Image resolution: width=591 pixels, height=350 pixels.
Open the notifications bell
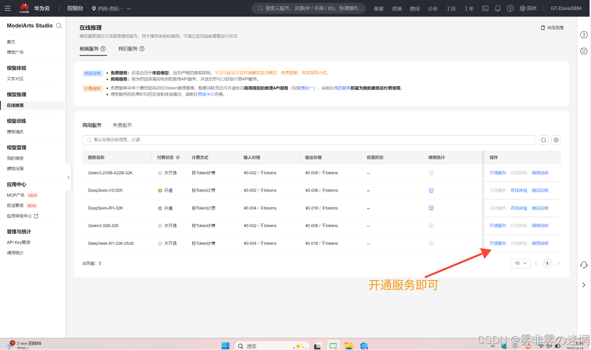(x=498, y=8)
